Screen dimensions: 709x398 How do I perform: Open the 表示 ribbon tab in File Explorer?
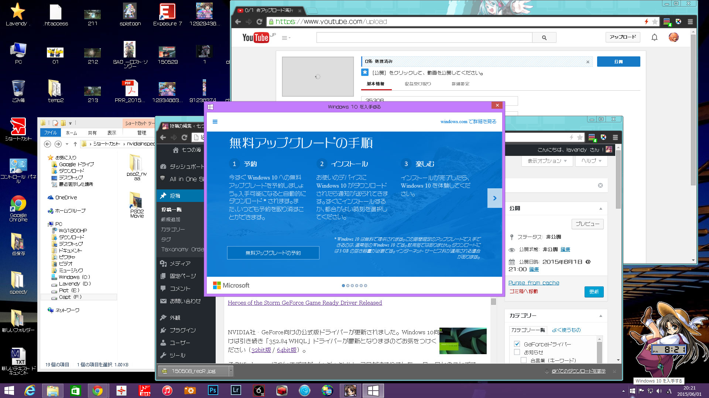(112, 133)
